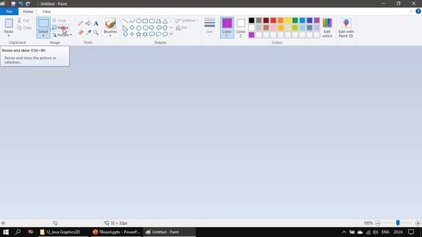Choose the Hexagon shape
Viewport: 422px width, 237px height.
point(145,28)
